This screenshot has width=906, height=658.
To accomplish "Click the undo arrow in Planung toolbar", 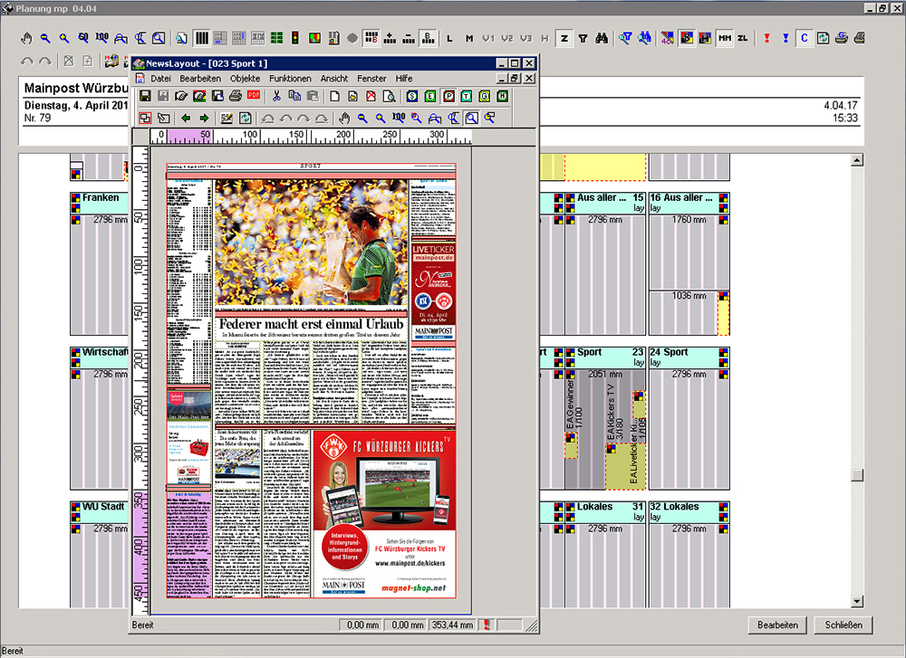I will point(26,61).
